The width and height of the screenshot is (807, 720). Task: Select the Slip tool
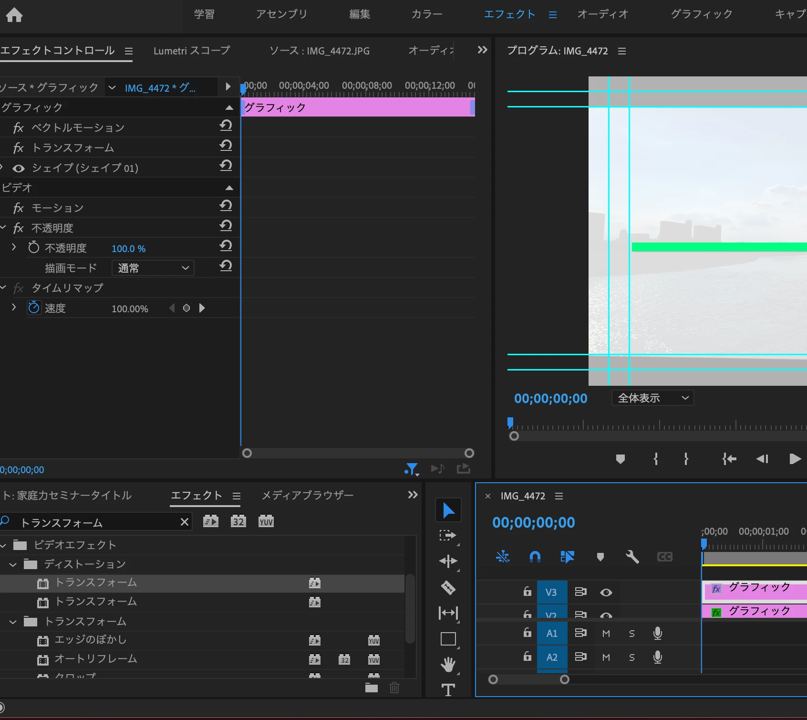(448, 613)
